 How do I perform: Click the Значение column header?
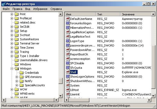coord(136,14)
